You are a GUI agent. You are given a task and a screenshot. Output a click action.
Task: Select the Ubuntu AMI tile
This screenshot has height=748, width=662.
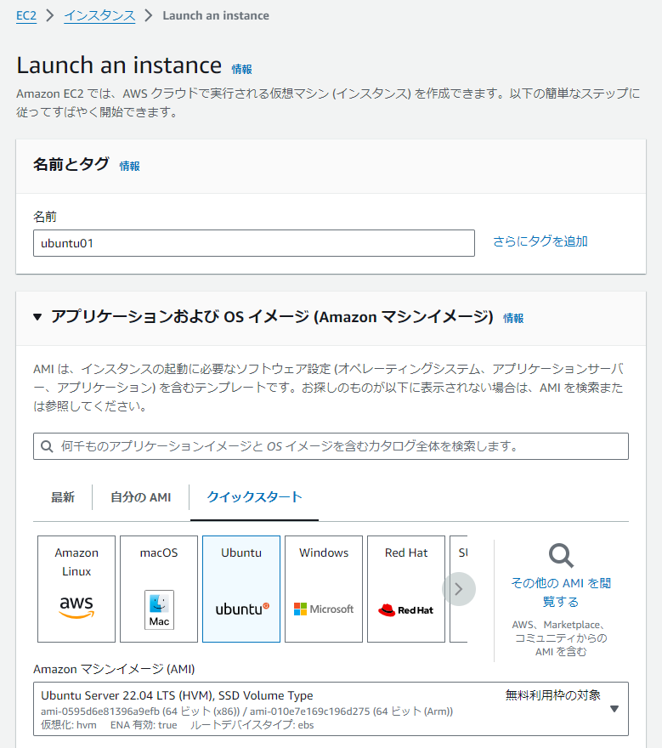click(x=241, y=589)
